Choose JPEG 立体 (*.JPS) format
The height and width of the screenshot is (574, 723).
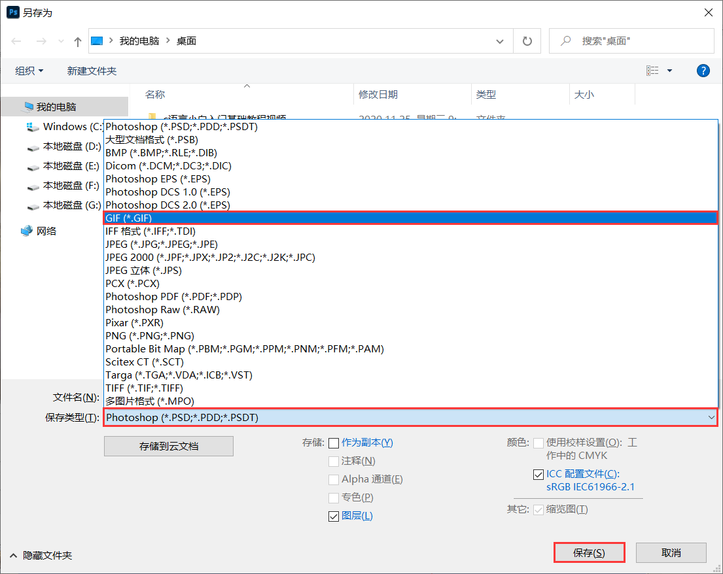tap(410, 271)
